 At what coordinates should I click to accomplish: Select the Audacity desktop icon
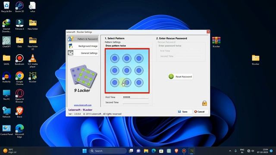pyautogui.click(x=6, y=77)
